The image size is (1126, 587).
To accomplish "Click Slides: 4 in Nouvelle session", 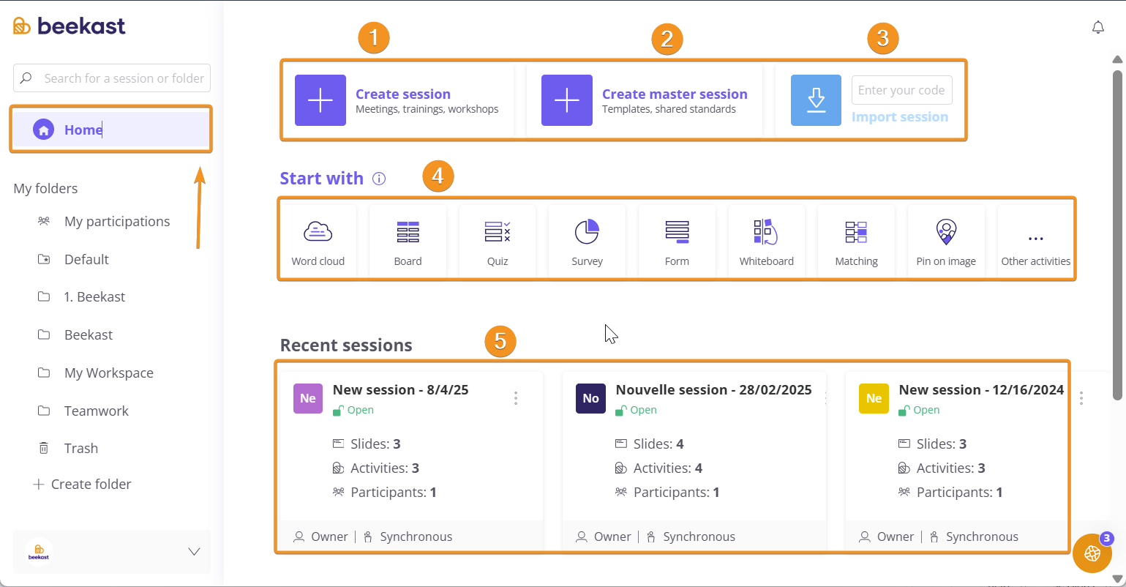I will 650,444.
